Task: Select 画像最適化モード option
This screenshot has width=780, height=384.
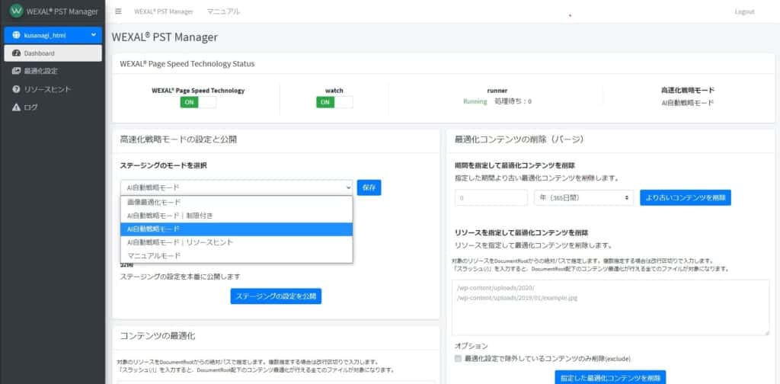Action: click(x=237, y=203)
